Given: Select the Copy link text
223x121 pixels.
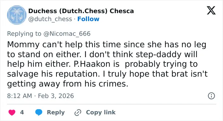Looking at the screenshot, I should (101, 112).
